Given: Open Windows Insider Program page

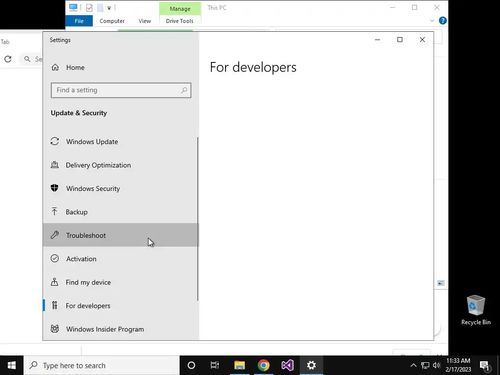Looking at the screenshot, I should [x=121, y=329].
